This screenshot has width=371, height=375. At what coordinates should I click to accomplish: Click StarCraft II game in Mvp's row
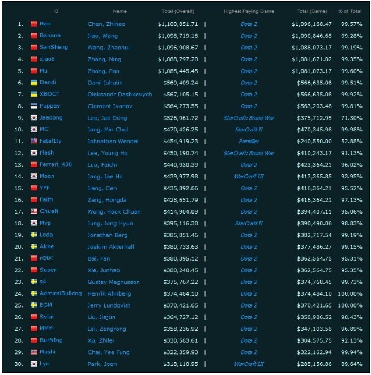[x=248, y=223]
